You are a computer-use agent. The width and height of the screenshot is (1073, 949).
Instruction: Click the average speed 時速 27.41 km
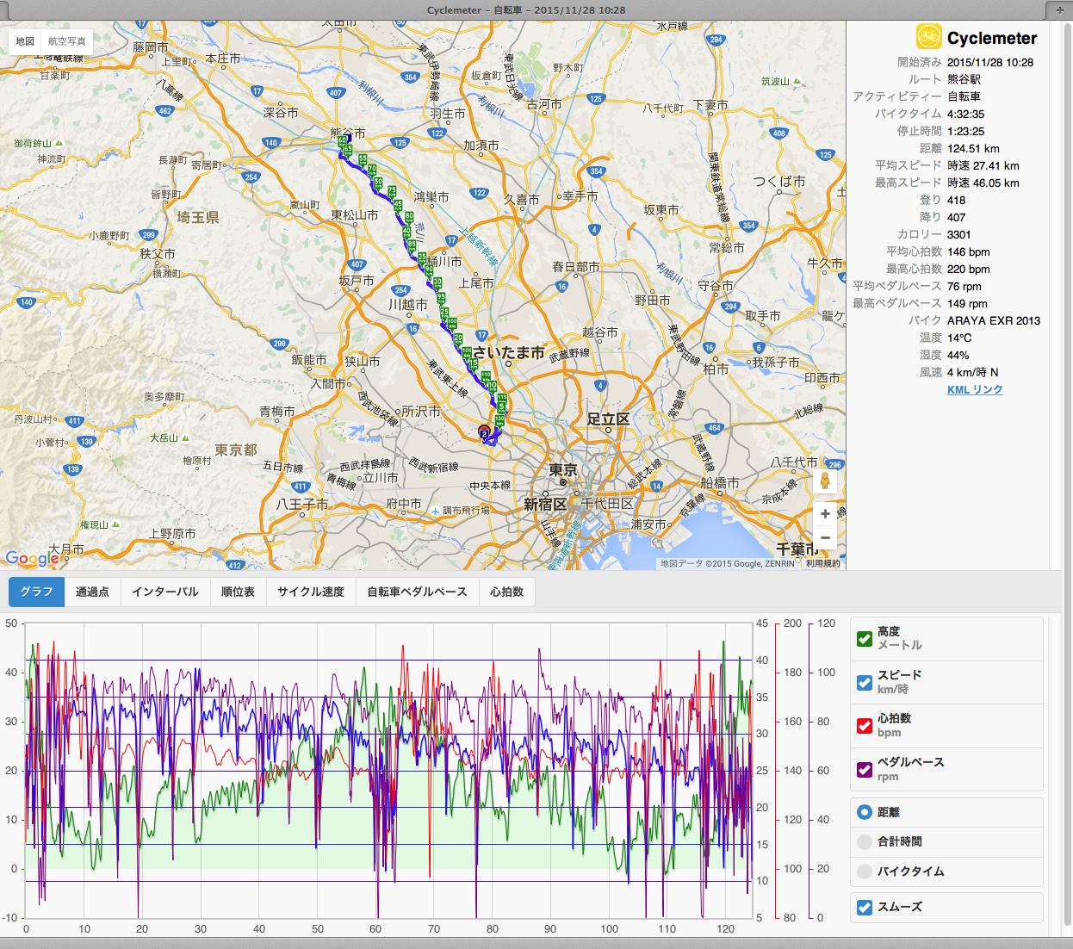tap(983, 165)
